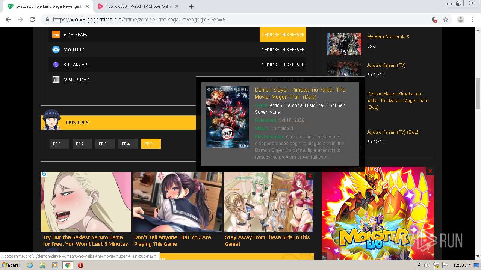
Task: Select episode EP 1
Action: [x=59, y=144]
